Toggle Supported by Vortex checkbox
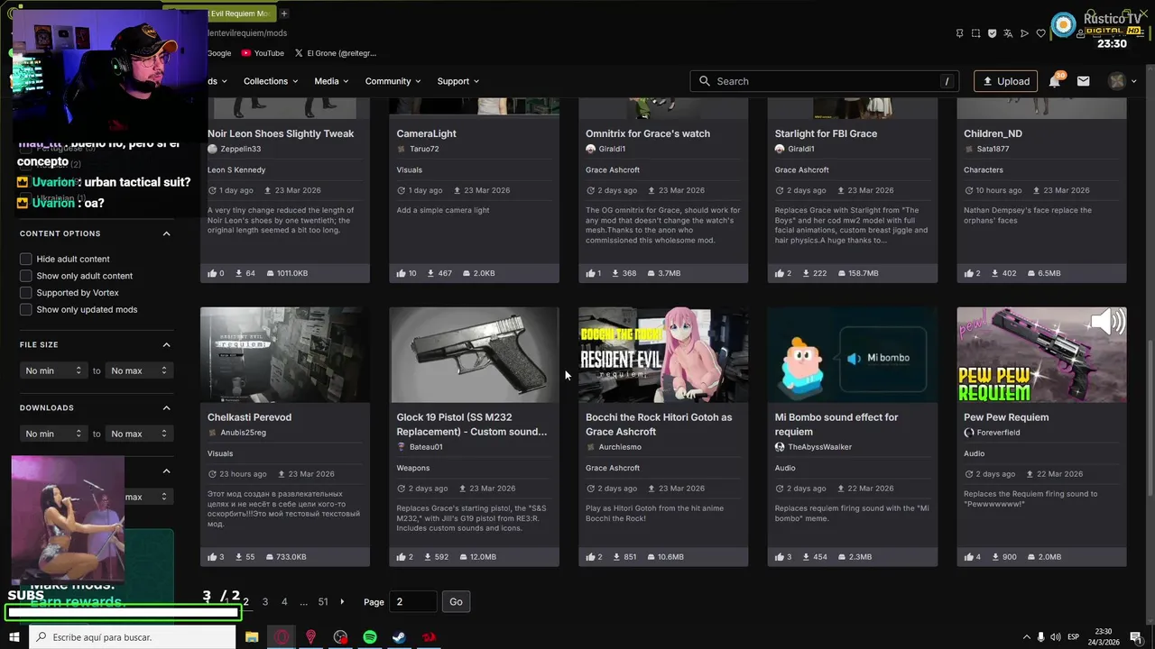 26,293
